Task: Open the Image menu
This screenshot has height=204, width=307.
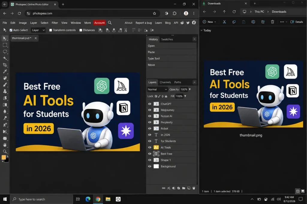Action: [23, 23]
